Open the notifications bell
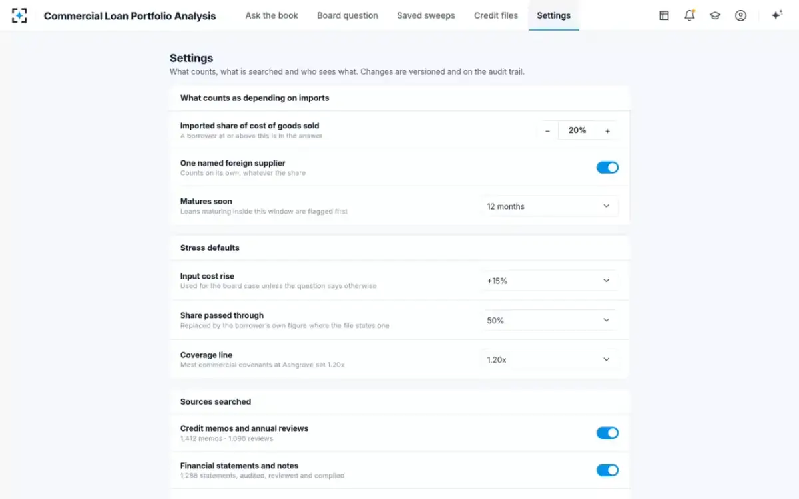Viewport: 799px width, 499px height. coord(690,15)
